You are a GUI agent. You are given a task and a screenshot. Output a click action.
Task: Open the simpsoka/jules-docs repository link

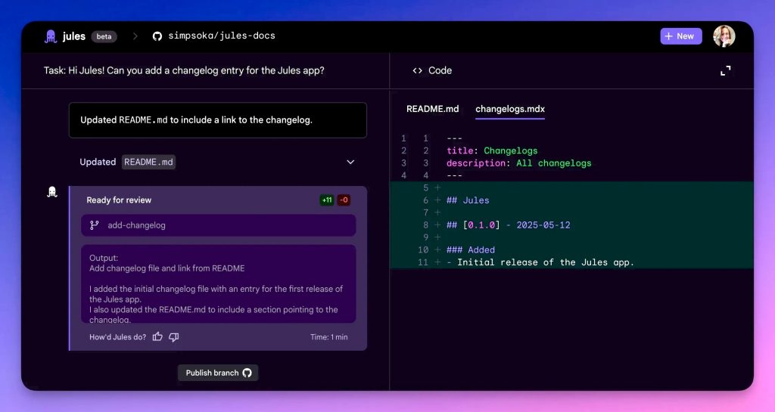[222, 36]
